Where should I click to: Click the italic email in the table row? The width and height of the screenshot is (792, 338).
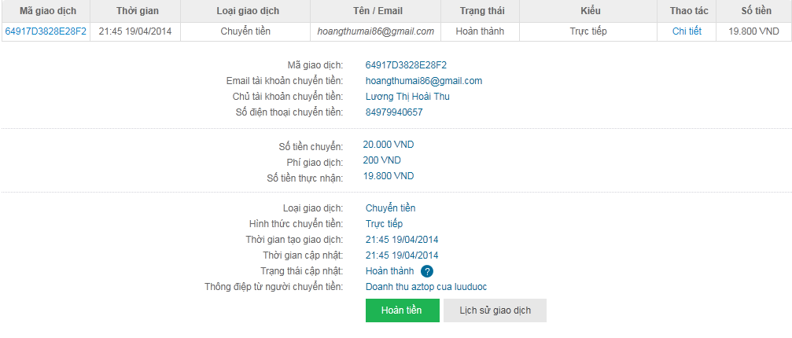[x=375, y=31]
